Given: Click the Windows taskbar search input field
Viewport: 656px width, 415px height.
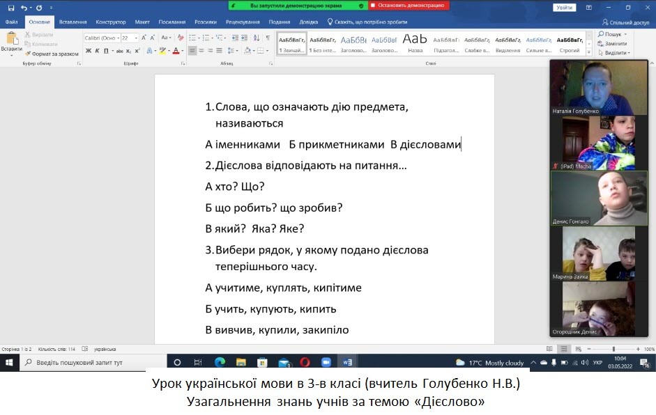Looking at the screenshot, I should (94, 362).
